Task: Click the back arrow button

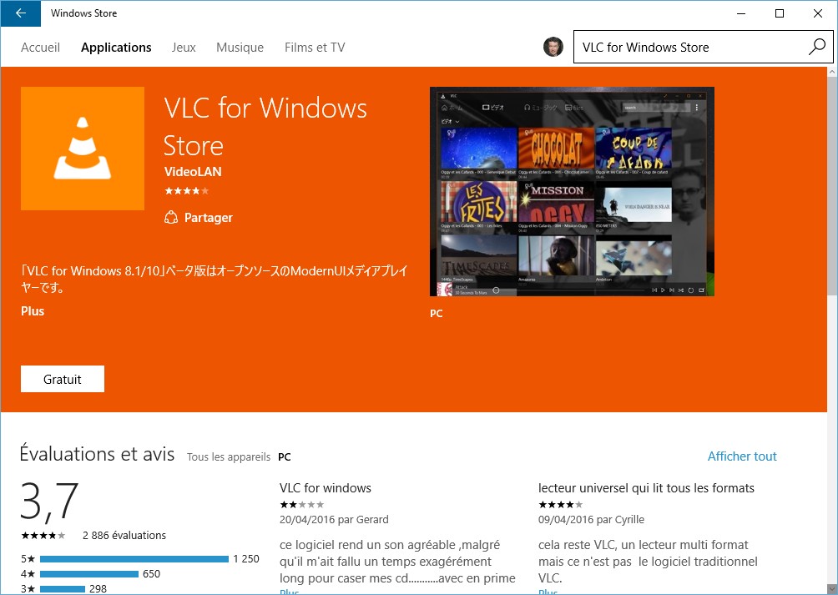Action: (20, 13)
